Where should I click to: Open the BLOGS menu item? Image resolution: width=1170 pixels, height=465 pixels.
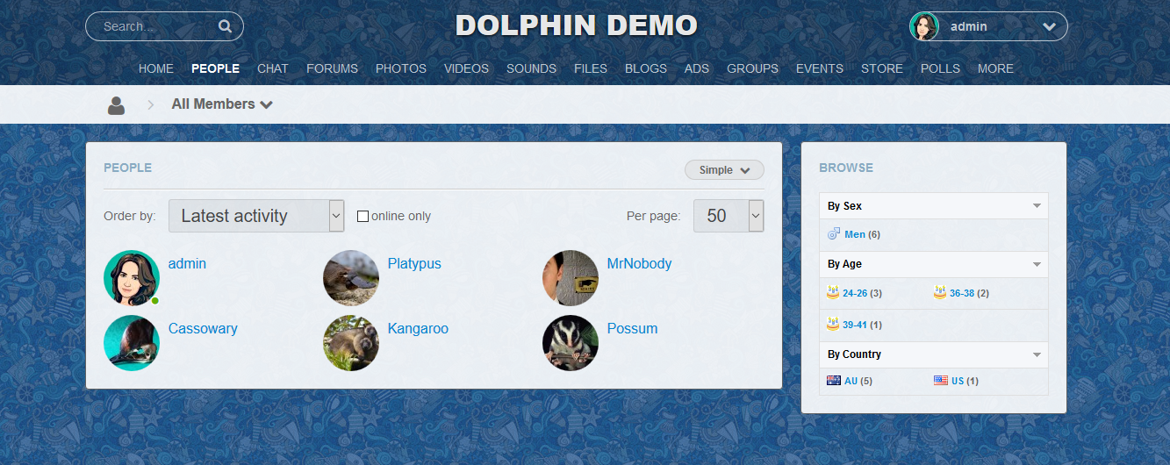pyautogui.click(x=646, y=68)
